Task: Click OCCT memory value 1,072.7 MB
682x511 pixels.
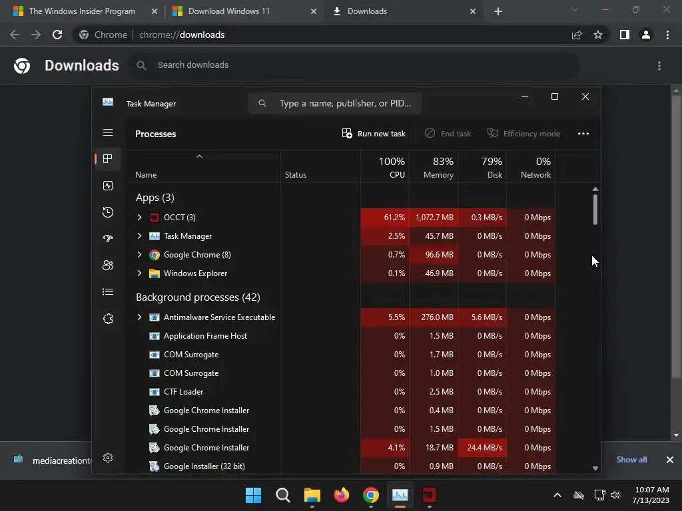Action: point(434,218)
